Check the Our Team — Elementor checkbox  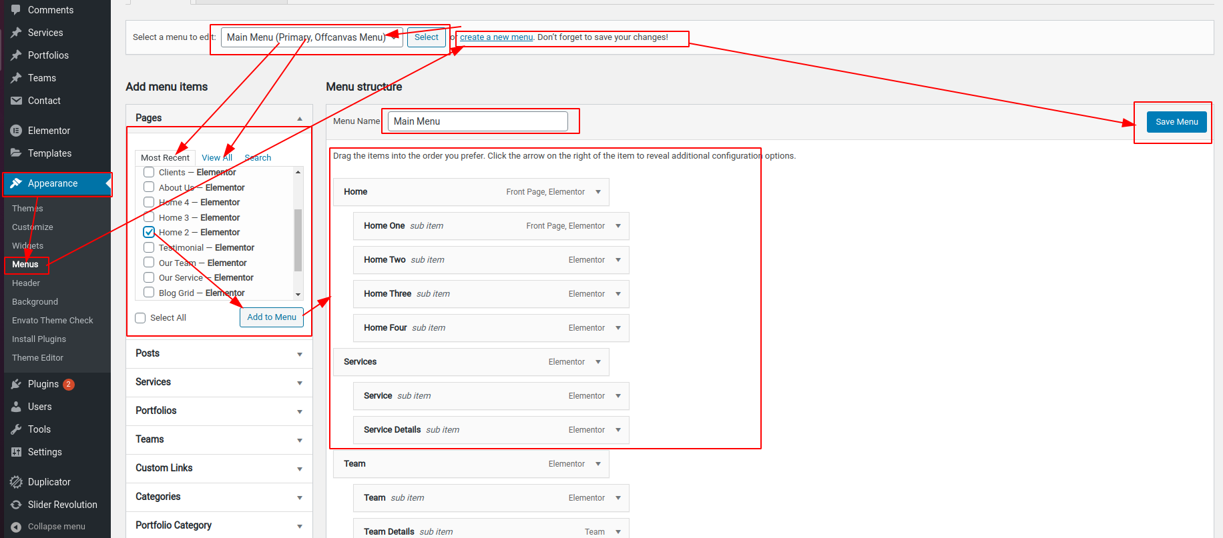pyautogui.click(x=149, y=263)
